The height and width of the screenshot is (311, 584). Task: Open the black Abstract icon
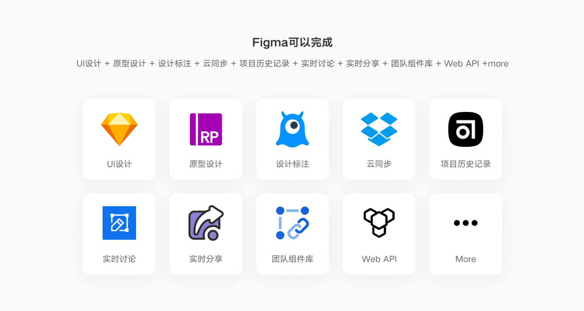[466, 129]
